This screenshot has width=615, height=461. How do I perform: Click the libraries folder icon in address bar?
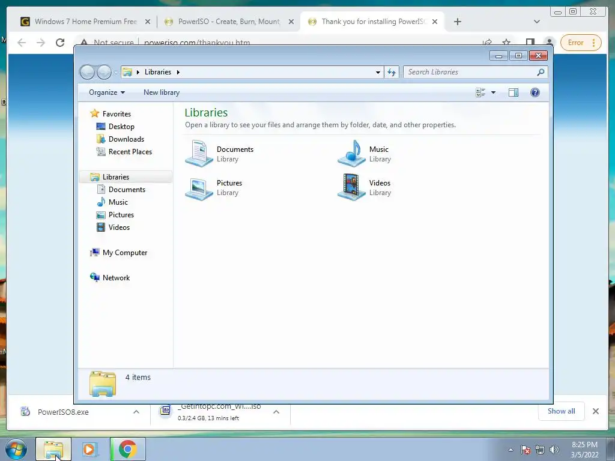point(127,72)
